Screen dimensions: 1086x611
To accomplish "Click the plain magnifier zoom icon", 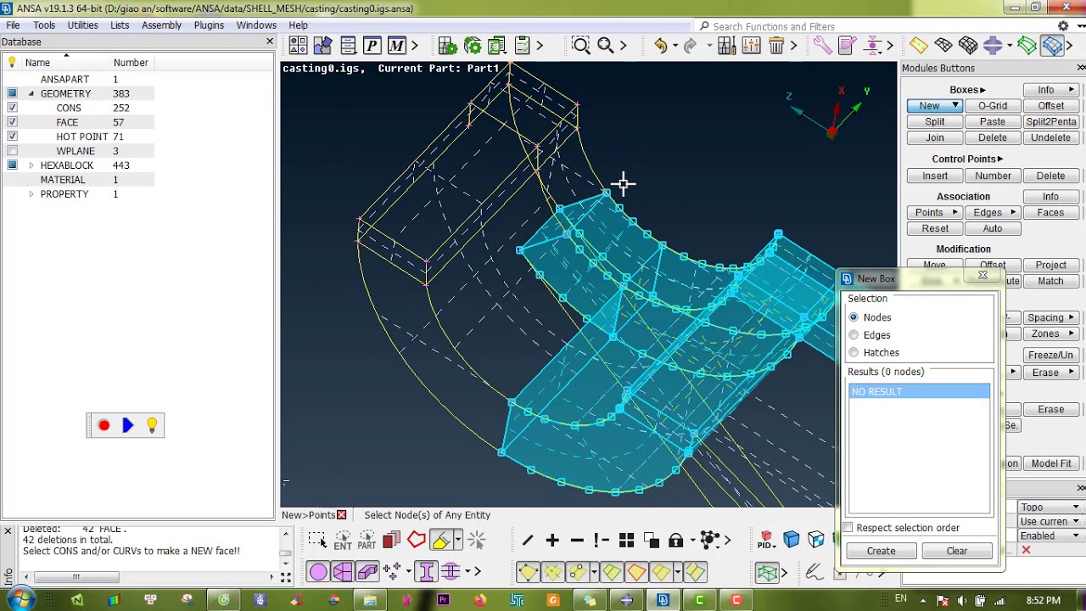I will click(x=606, y=45).
